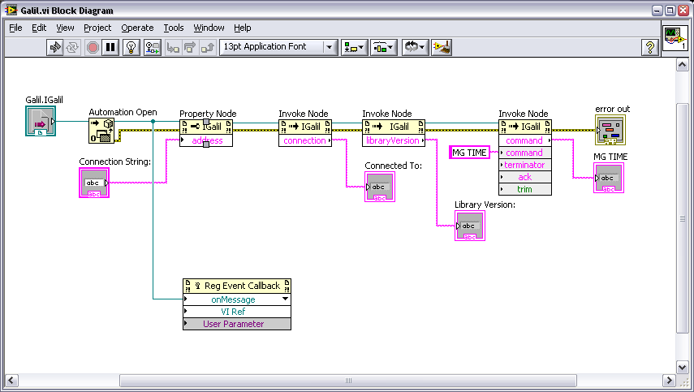The width and height of the screenshot is (694, 392).
Task: Select the error out cluster terminal
Action: pos(610,130)
